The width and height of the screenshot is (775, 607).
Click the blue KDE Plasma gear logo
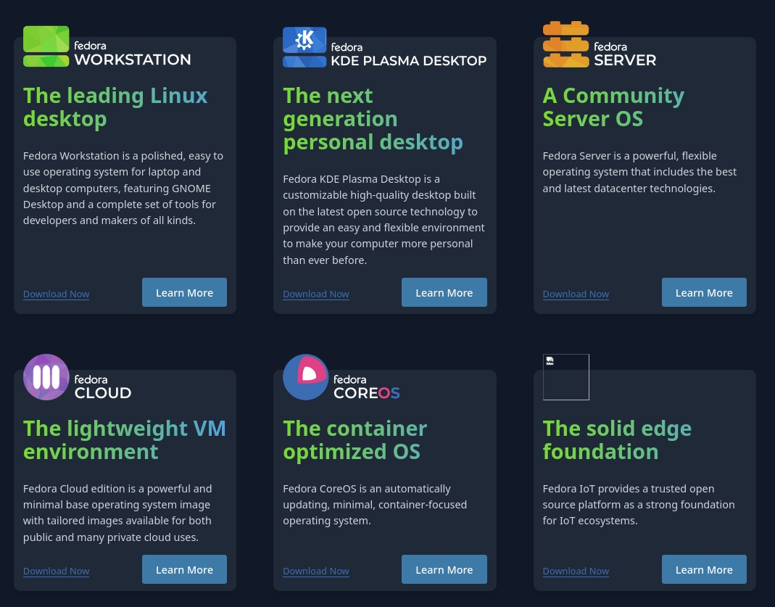point(304,47)
